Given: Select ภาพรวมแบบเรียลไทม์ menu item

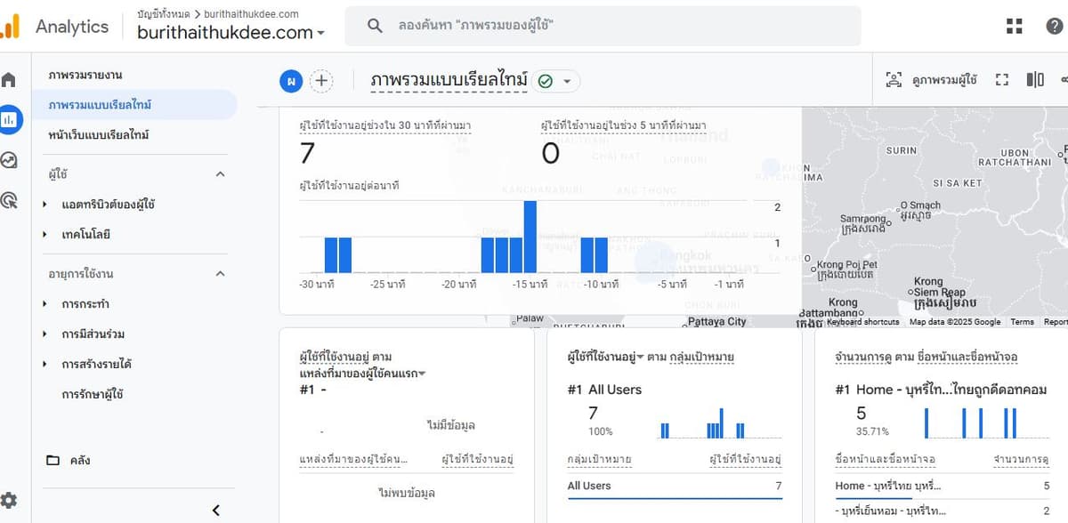Looking at the screenshot, I should pos(100,105).
